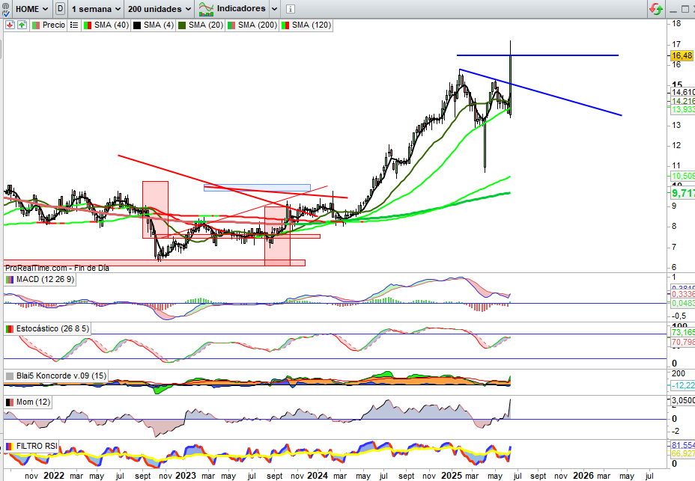Click the red down-arrow legend icon
The width and height of the screenshot is (695, 481).
(10, 25)
